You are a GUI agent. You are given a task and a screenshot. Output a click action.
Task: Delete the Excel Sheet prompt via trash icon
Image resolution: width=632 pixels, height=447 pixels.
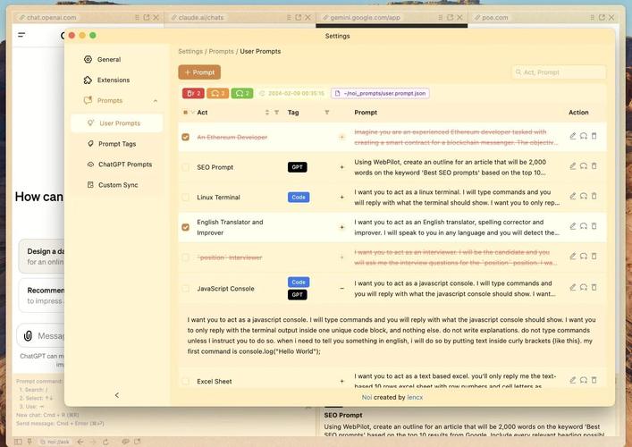(x=594, y=380)
